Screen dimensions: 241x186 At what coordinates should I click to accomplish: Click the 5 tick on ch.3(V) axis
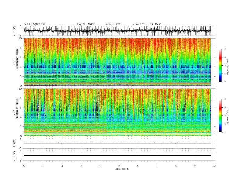click(21, 139)
